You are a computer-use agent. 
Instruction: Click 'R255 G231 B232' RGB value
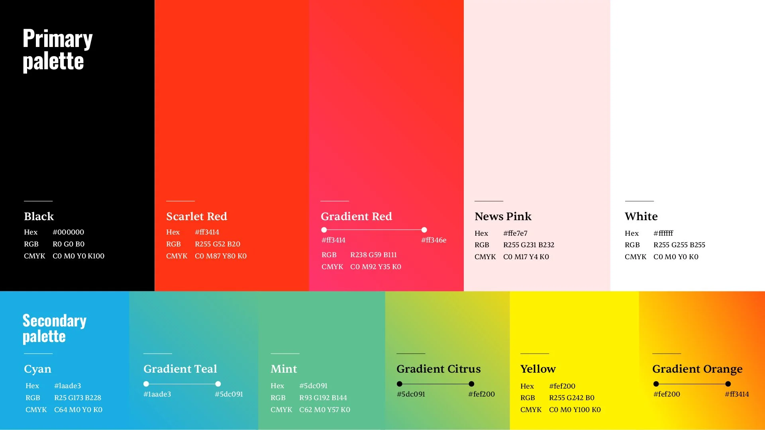click(529, 245)
